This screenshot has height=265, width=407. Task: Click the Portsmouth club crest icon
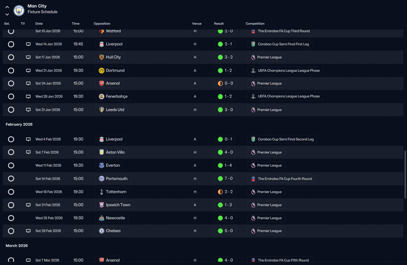click(101, 179)
